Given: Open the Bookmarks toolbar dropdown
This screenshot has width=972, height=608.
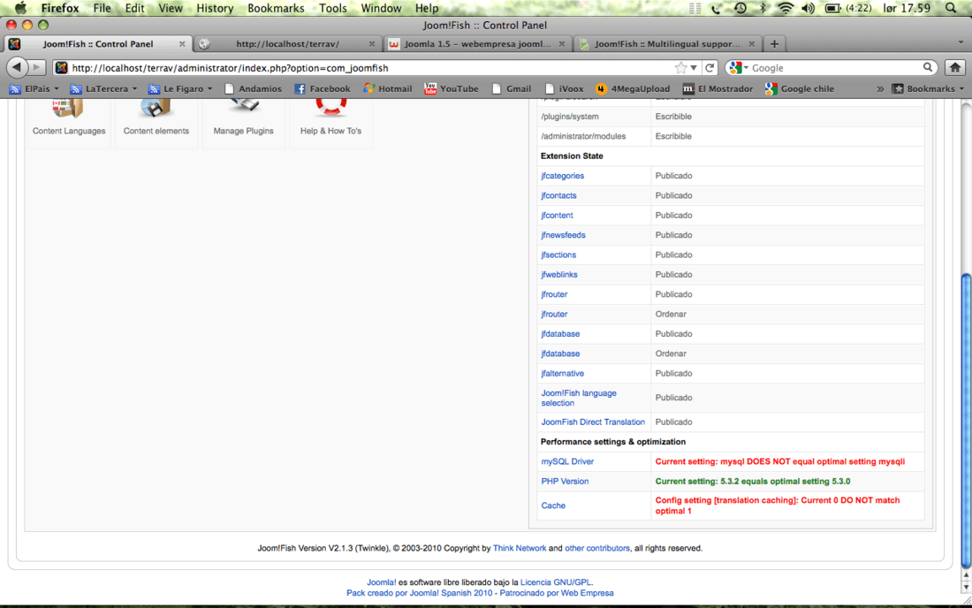Looking at the screenshot, I should tap(929, 88).
